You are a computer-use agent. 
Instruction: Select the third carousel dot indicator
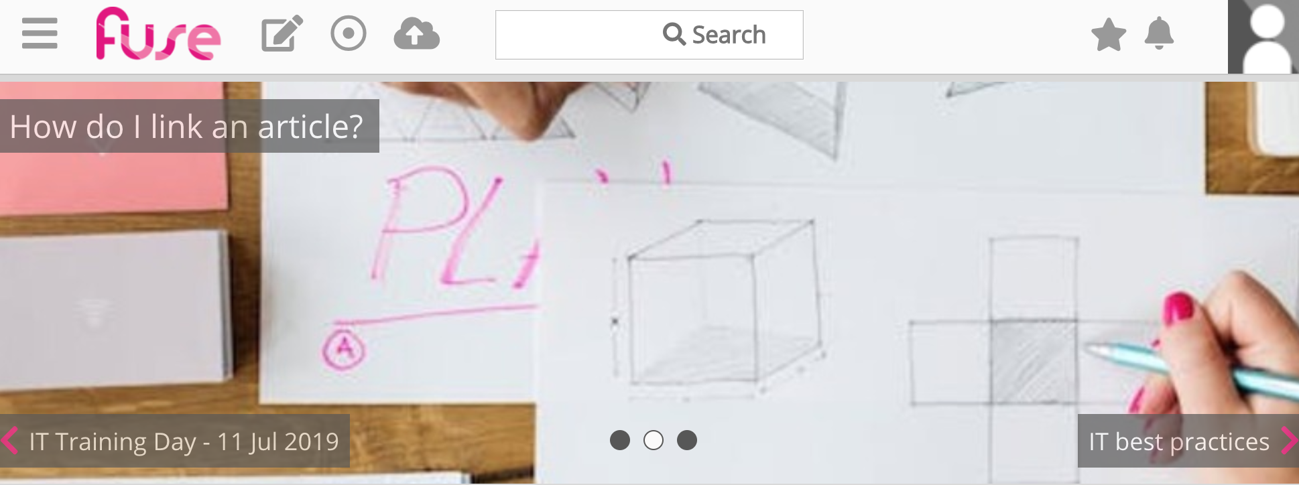click(687, 440)
